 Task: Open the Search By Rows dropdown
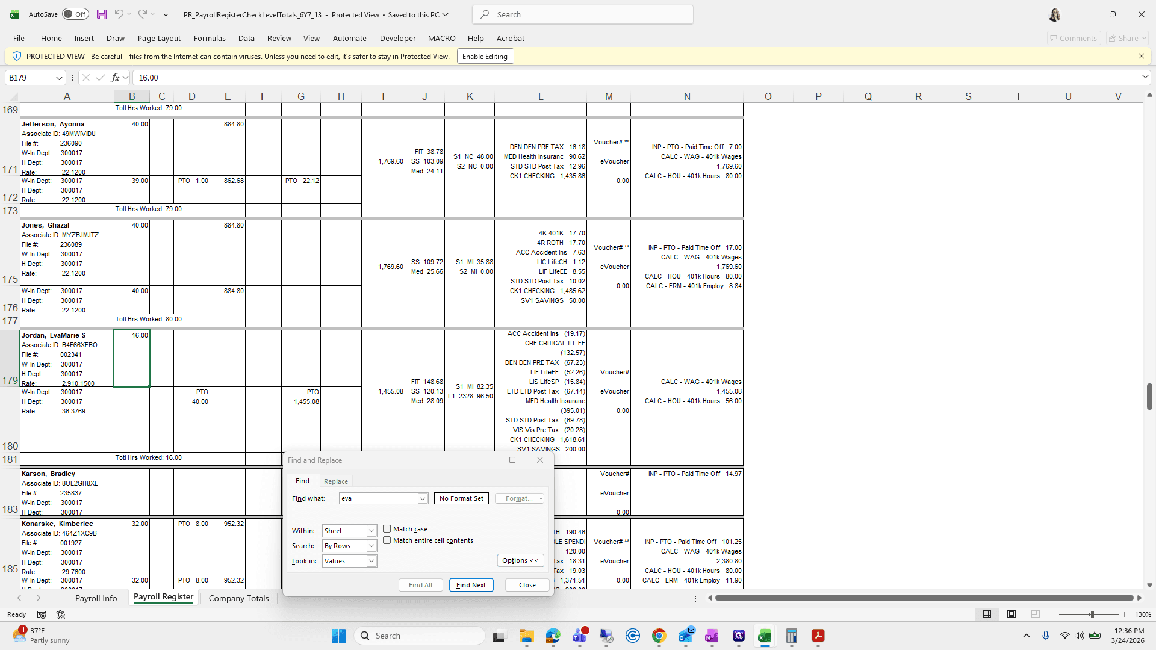pos(371,546)
